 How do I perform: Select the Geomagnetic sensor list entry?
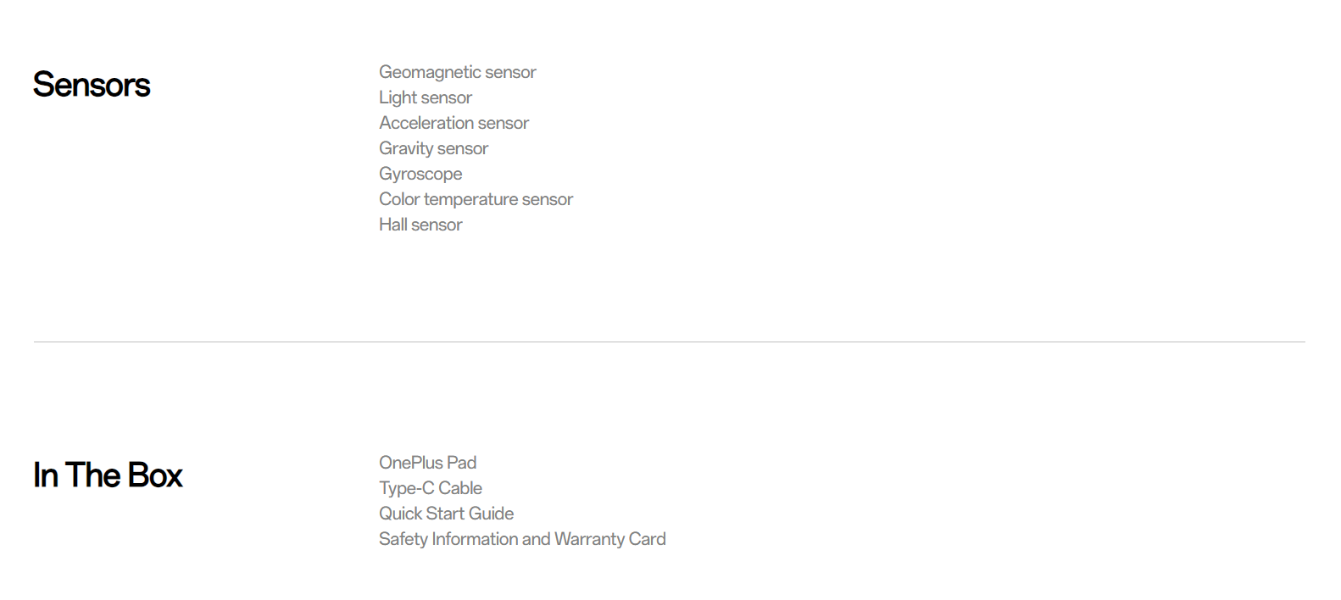pyautogui.click(x=457, y=72)
